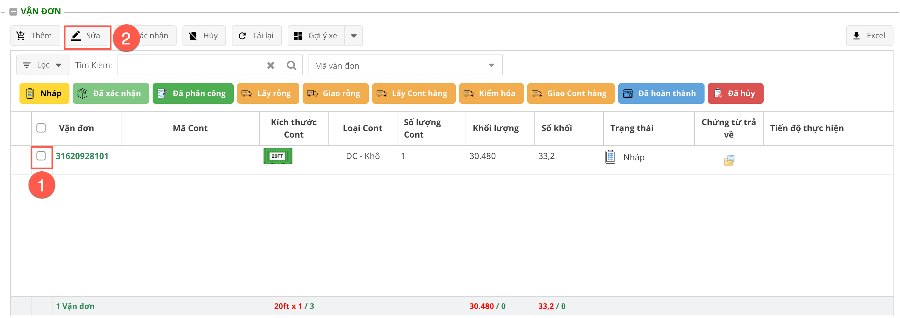Screen dimensions: 900x318
Task: Expand the Mã vận đơn combo box
Action: coord(491,65)
